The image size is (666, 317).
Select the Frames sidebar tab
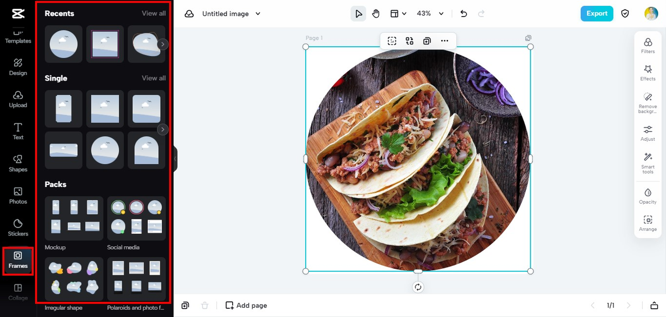(18, 260)
